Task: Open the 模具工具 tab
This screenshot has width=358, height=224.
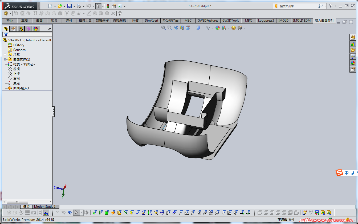Action: (x=85, y=21)
